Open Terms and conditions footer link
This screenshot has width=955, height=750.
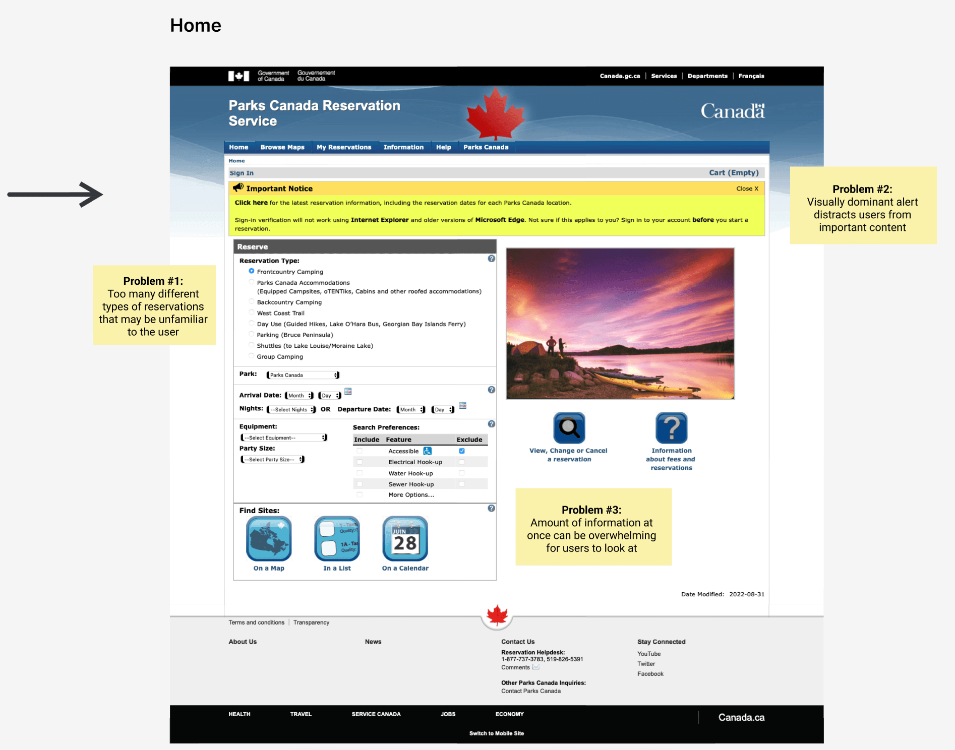[257, 622]
